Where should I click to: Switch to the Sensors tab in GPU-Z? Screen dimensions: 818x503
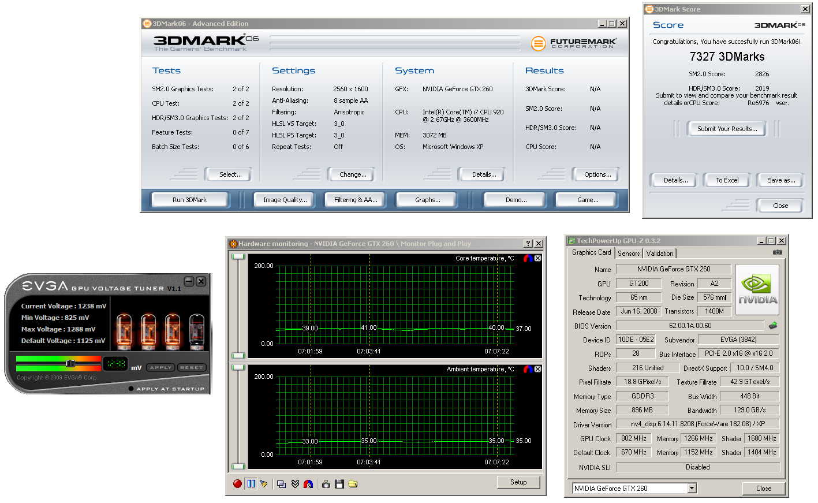coord(629,253)
